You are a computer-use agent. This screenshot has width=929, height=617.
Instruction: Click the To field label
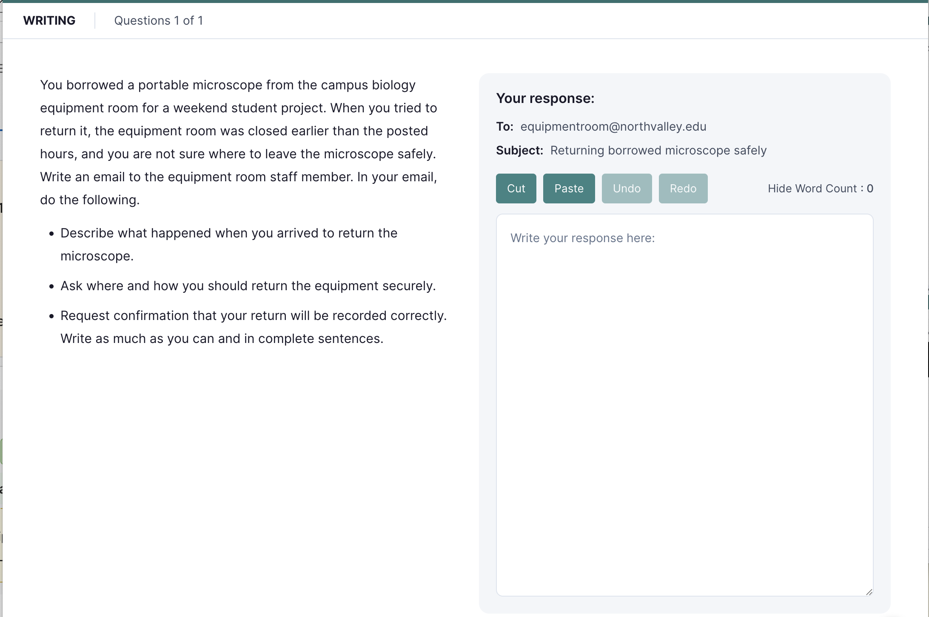[x=504, y=126]
